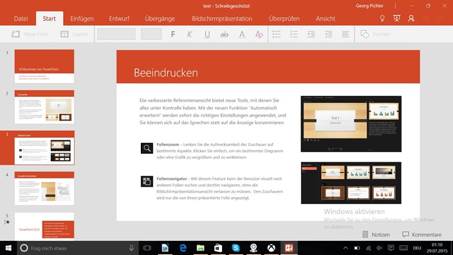Click the presenter view screenshot on slide
The height and width of the screenshot is (255, 453).
(351, 124)
